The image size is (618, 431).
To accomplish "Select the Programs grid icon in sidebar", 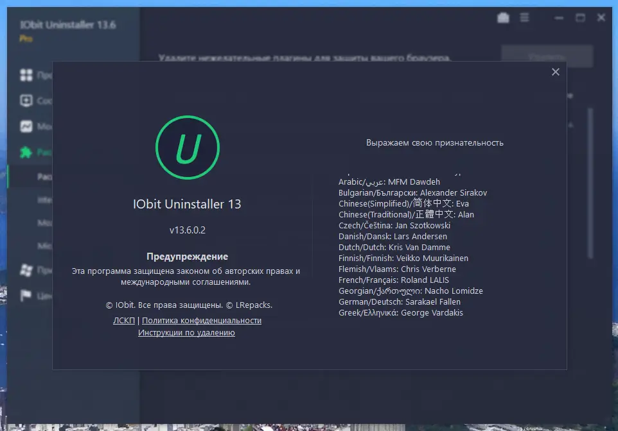I will pyautogui.click(x=26, y=75).
